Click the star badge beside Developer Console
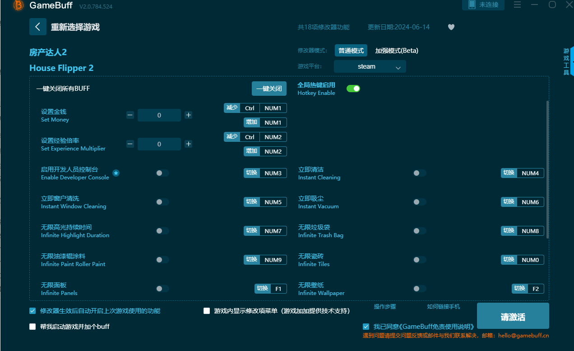The height and width of the screenshot is (351, 574). (116, 173)
